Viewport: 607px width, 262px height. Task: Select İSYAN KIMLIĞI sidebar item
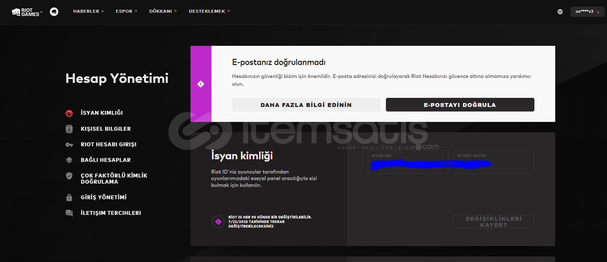[102, 113]
